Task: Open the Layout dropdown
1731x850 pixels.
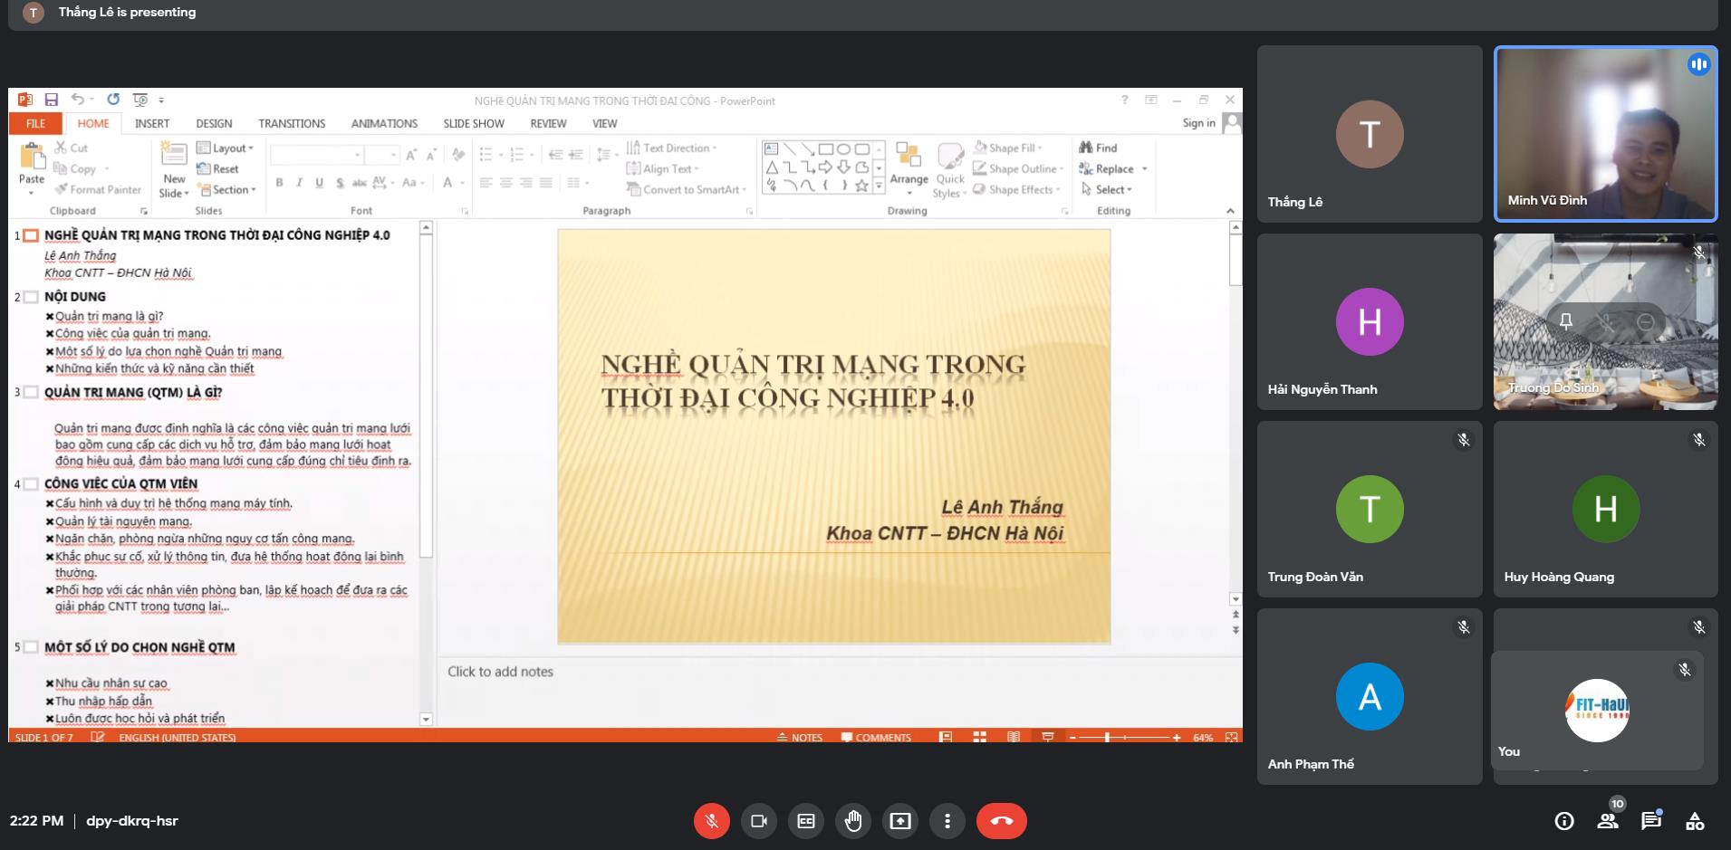Action: (225, 148)
